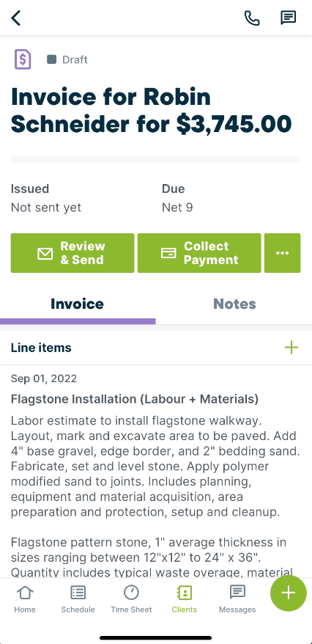Screen dimensions: 312x644
Task: Open Messages in bottom navigation
Action: (237, 599)
